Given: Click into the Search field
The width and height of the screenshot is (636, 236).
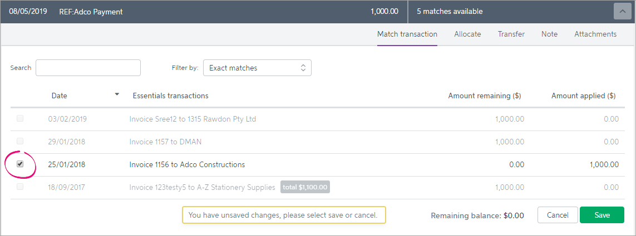Looking at the screenshot, I should tap(88, 68).
